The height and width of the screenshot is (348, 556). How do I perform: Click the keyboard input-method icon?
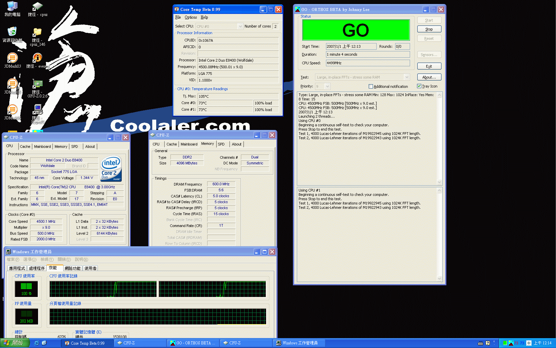pos(481,343)
